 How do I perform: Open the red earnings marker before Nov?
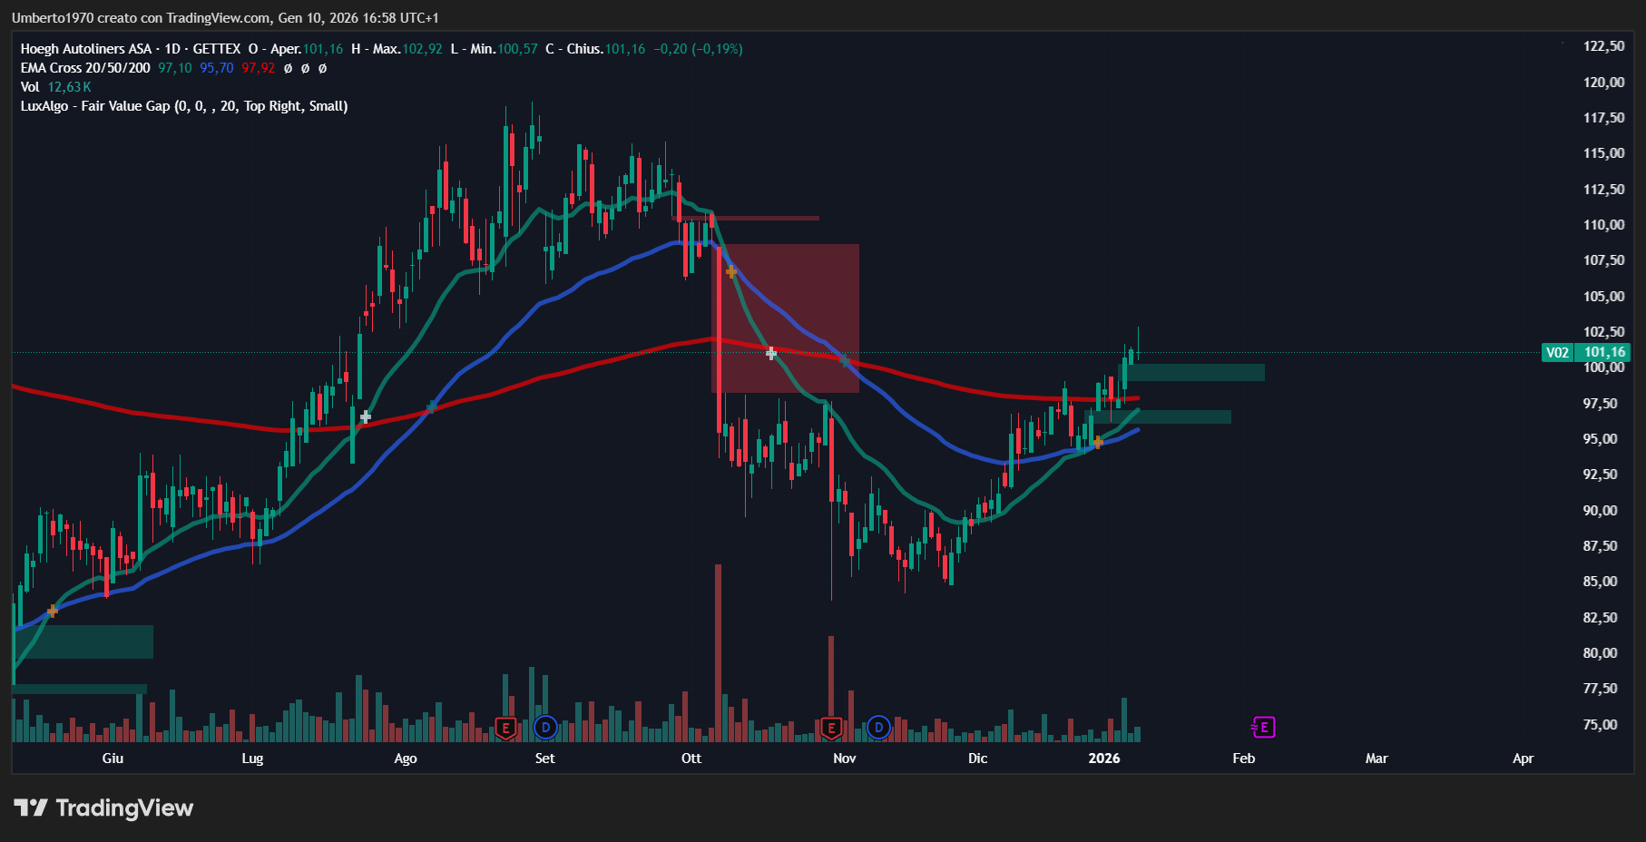tap(830, 728)
